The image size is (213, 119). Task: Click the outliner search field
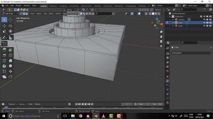[x=188, y=10]
